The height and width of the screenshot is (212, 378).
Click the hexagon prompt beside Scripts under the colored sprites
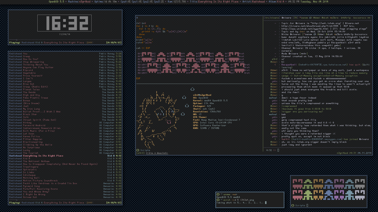(x=293, y=205)
